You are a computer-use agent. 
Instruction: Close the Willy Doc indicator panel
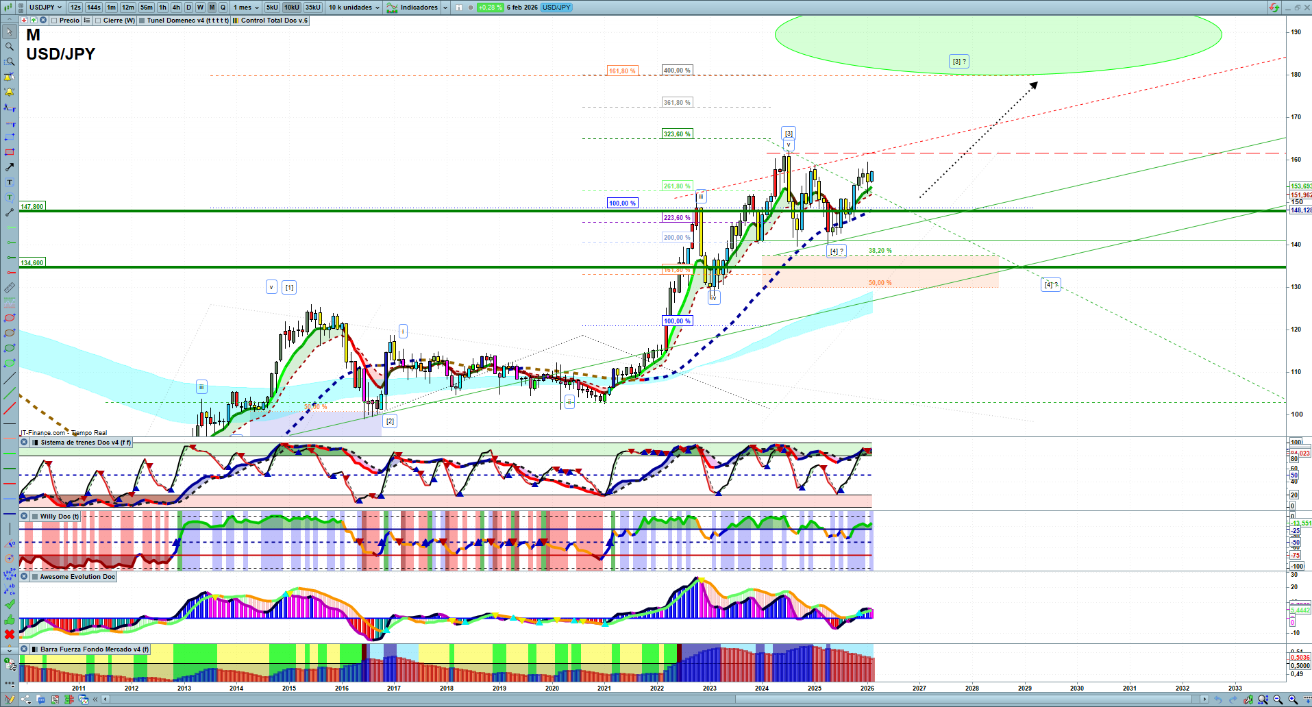click(x=24, y=517)
